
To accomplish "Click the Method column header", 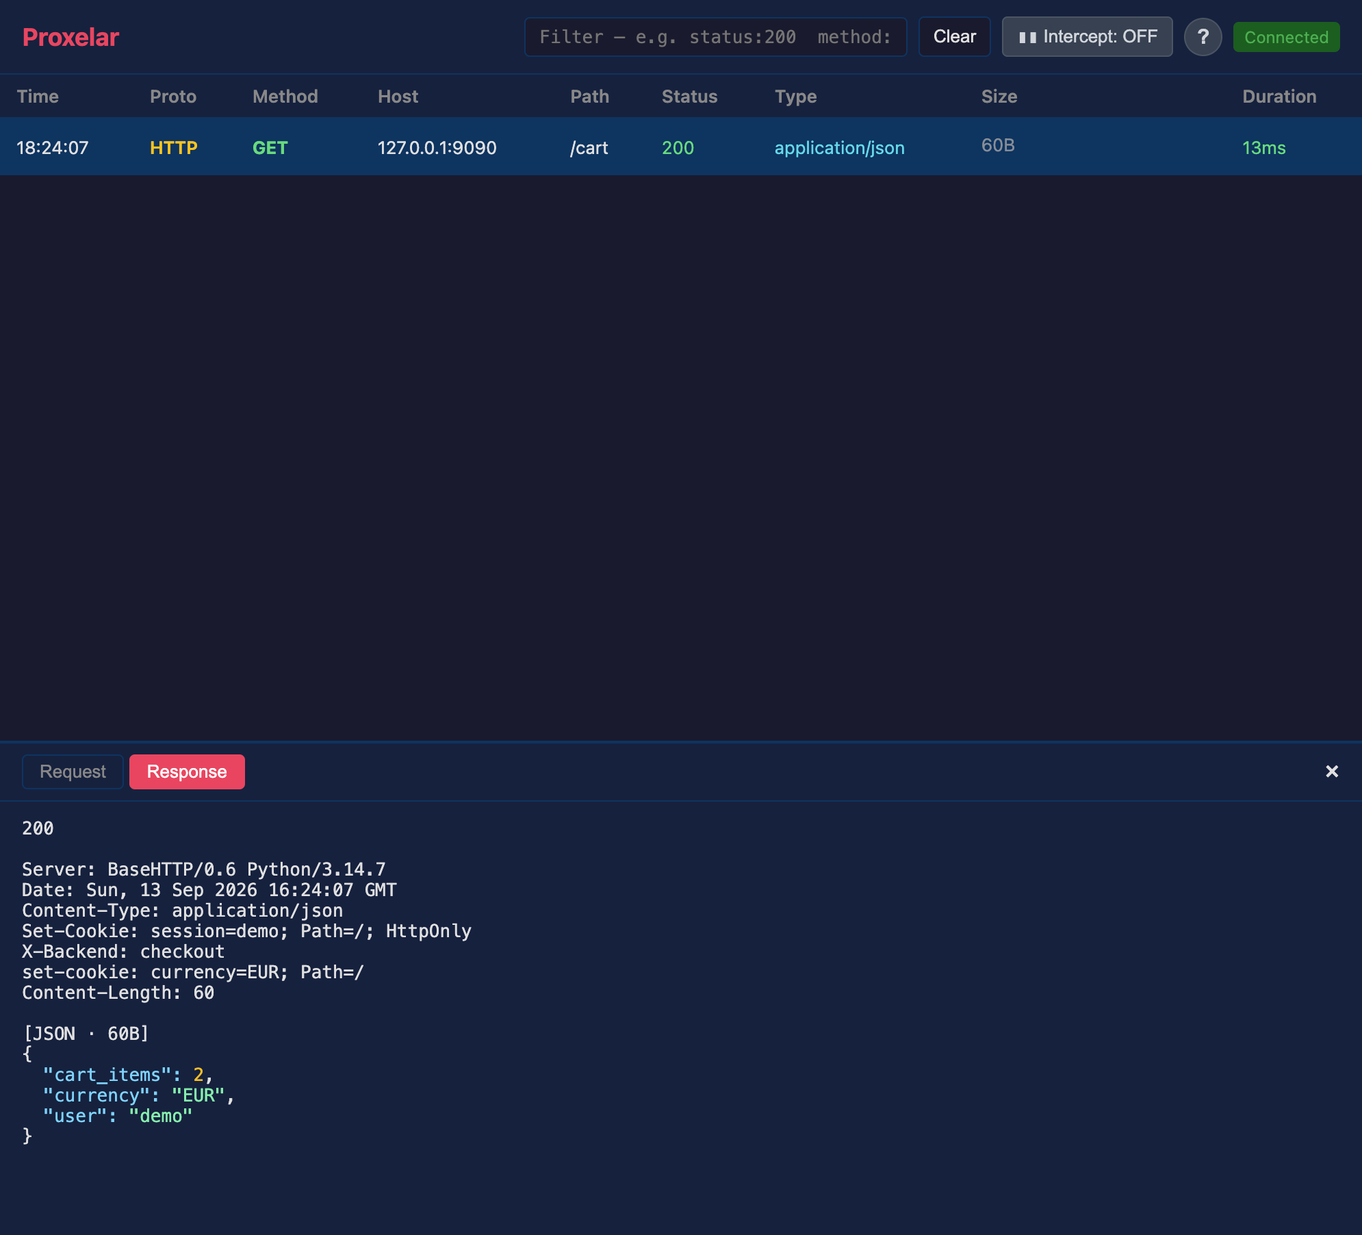I will pyautogui.click(x=285, y=97).
